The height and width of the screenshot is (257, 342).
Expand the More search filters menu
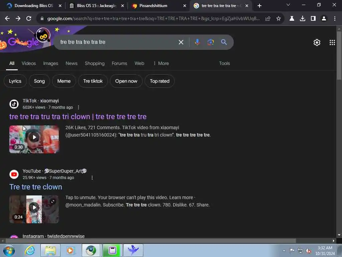[x=161, y=63]
